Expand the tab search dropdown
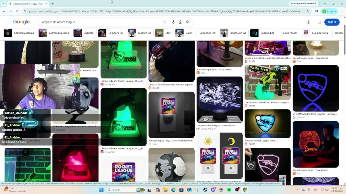The image size is (346, 194). (x=4, y=4)
